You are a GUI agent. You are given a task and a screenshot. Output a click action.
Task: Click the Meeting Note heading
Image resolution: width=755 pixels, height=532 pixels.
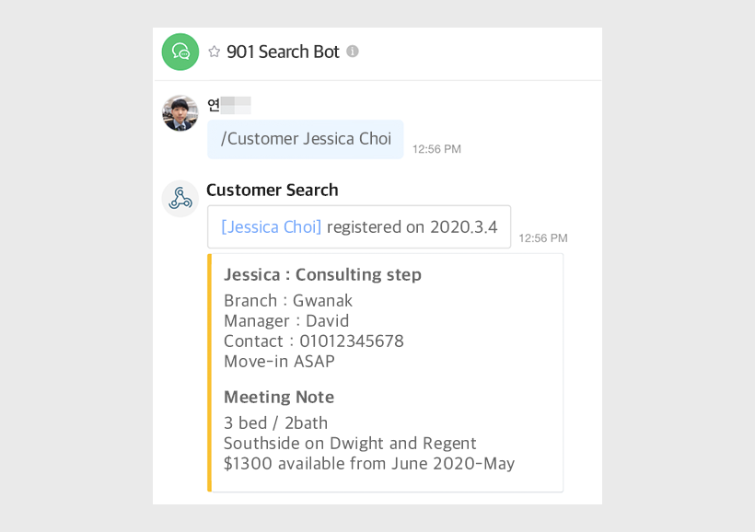(279, 398)
